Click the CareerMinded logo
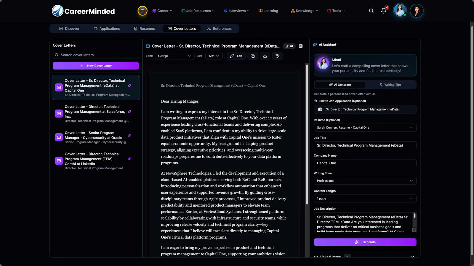 pyautogui.click(x=83, y=11)
